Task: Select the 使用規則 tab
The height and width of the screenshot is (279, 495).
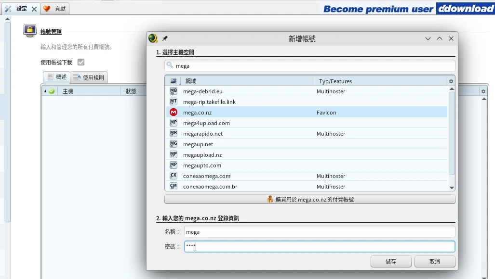Action: pos(89,77)
